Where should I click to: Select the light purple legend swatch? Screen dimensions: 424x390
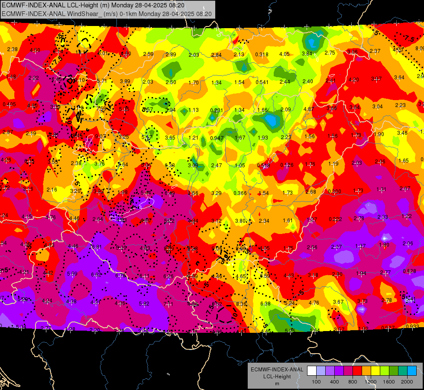[x=330, y=370]
